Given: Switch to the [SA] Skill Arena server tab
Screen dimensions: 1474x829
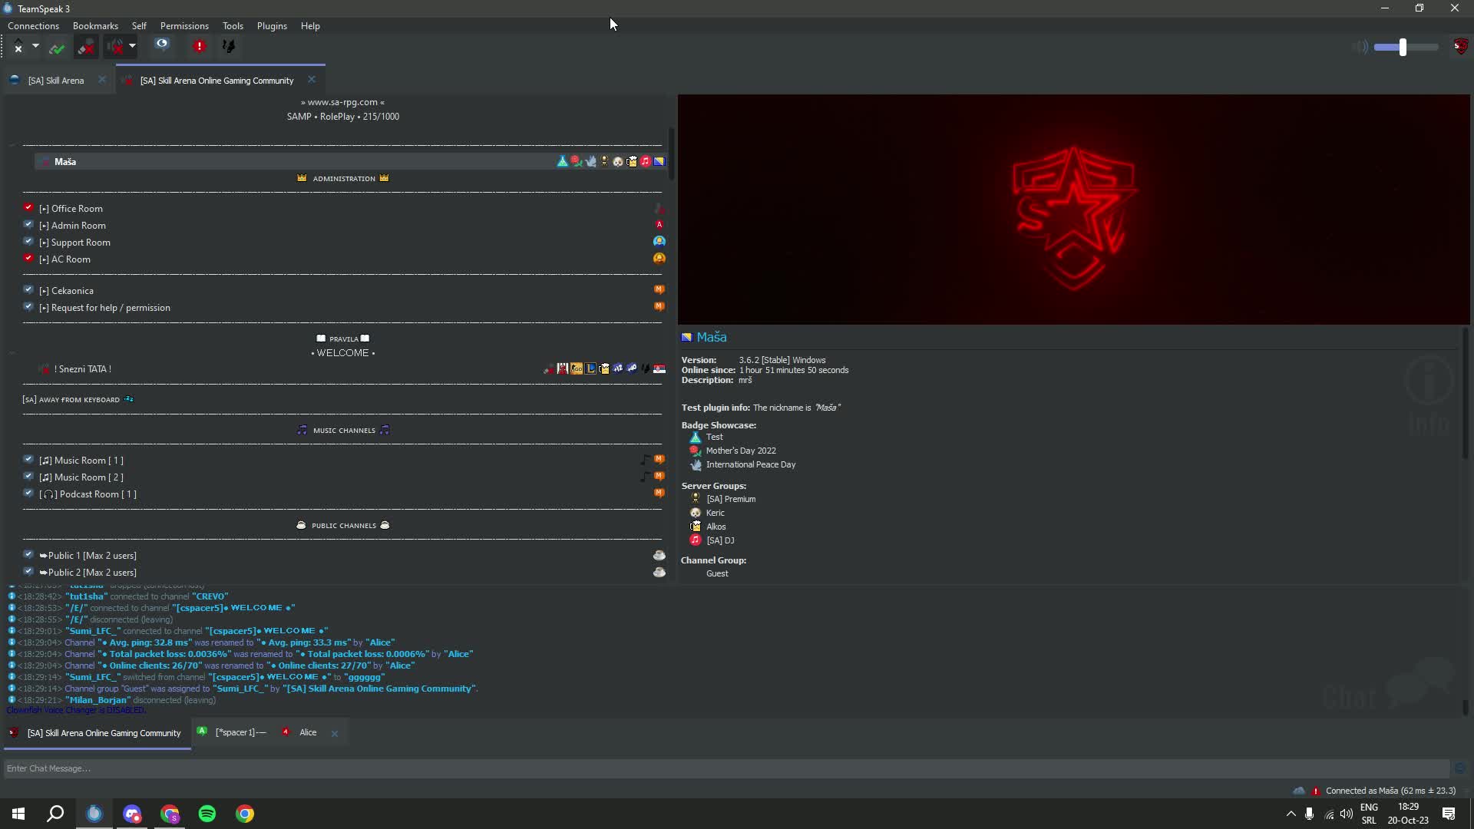Looking at the screenshot, I should (x=55, y=81).
